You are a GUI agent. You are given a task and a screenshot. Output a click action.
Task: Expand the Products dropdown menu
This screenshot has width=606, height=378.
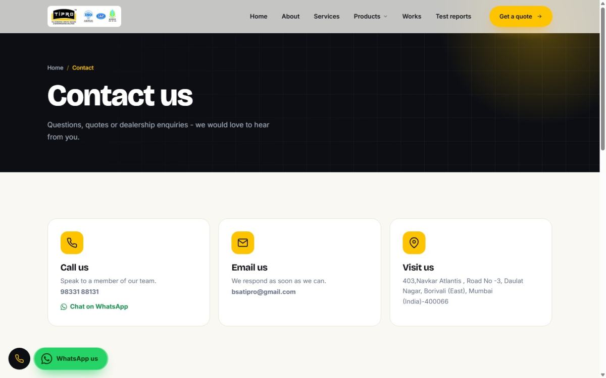click(371, 17)
